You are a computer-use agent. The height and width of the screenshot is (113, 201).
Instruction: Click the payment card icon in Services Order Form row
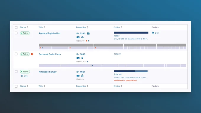[x=78, y=58]
